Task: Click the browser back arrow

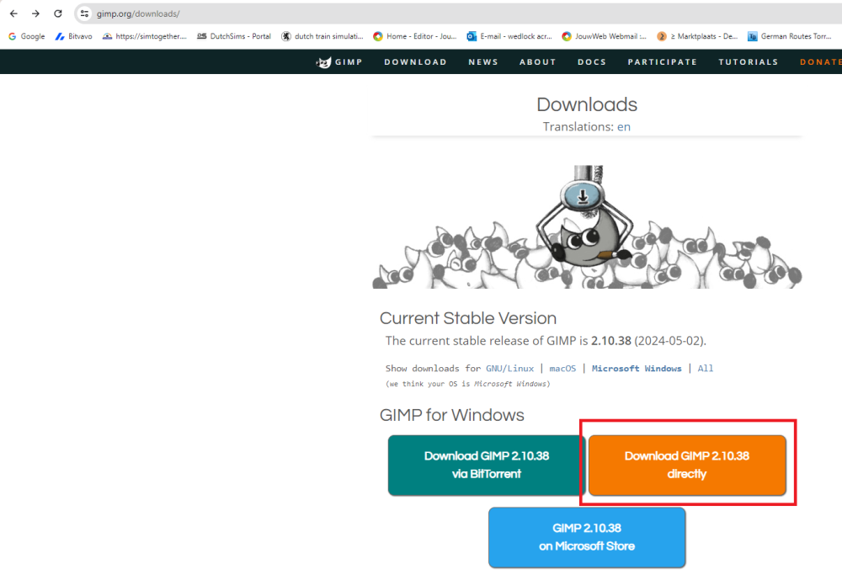Action: tap(13, 13)
